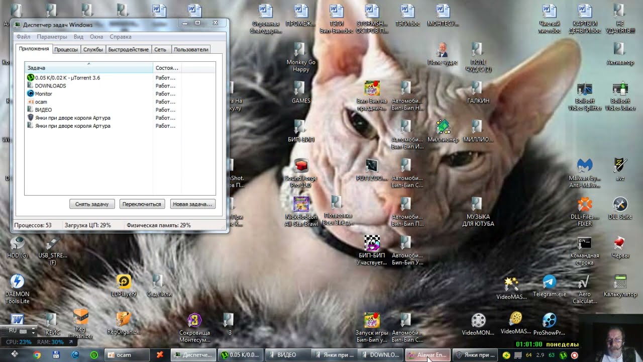Open КАРТЫ И ДЕНЬГИ.doc document

pos(585,18)
